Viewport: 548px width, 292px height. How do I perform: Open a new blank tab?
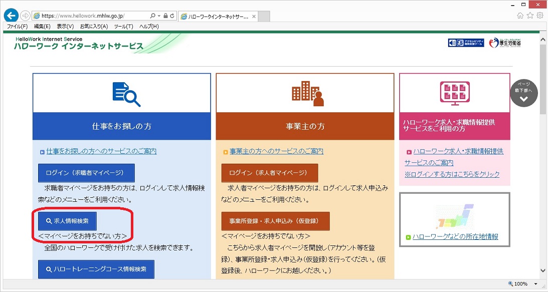(x=264, y=17)
